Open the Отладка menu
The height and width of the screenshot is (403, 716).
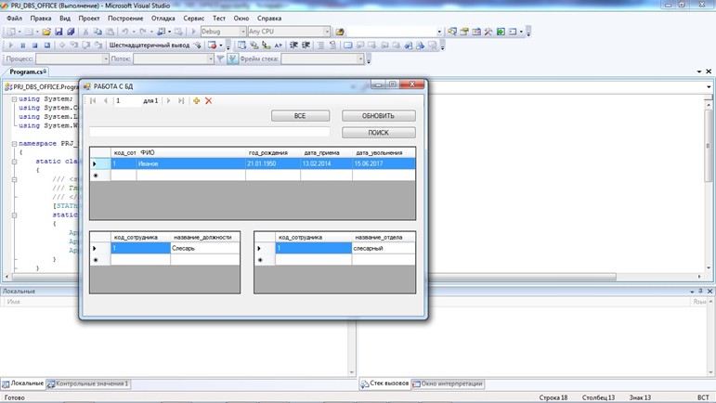tap(163, 19)
